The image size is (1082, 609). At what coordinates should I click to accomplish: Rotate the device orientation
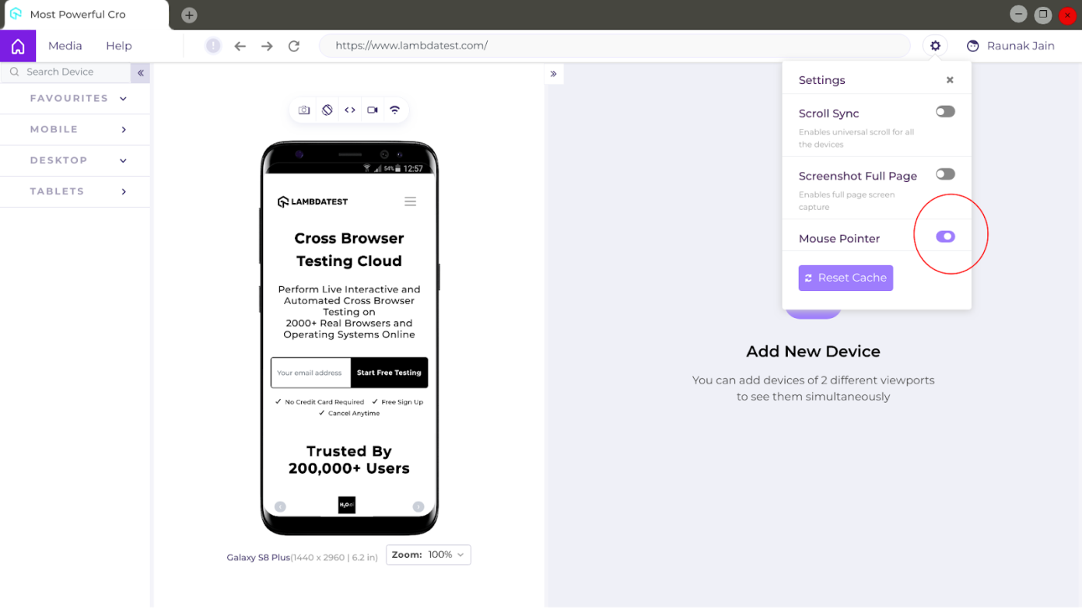pyautogui.click(x=327, y=110)
